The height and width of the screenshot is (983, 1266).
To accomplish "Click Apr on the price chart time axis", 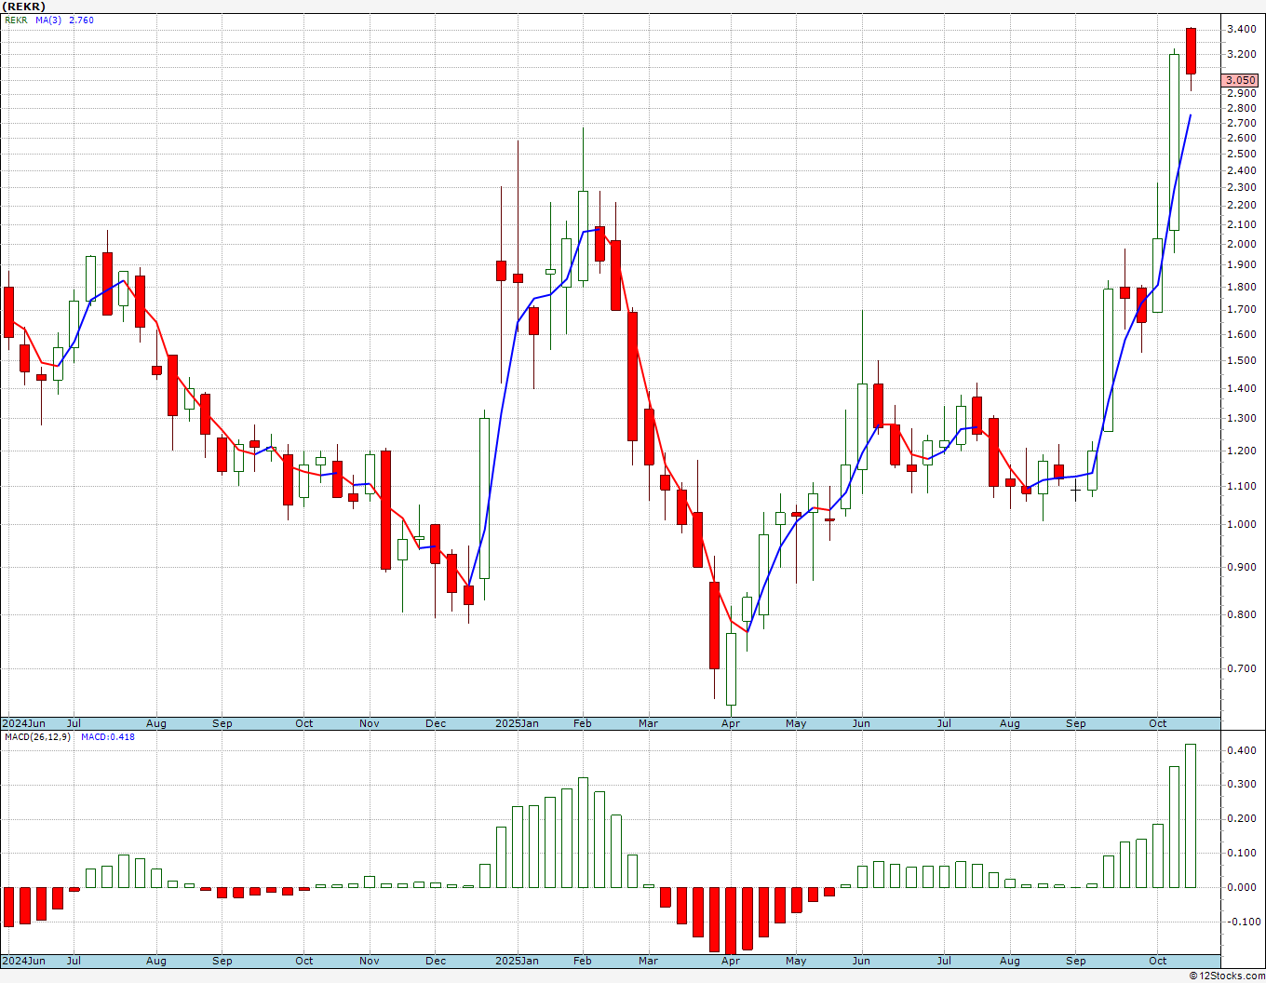I will (x=731, y=723).
